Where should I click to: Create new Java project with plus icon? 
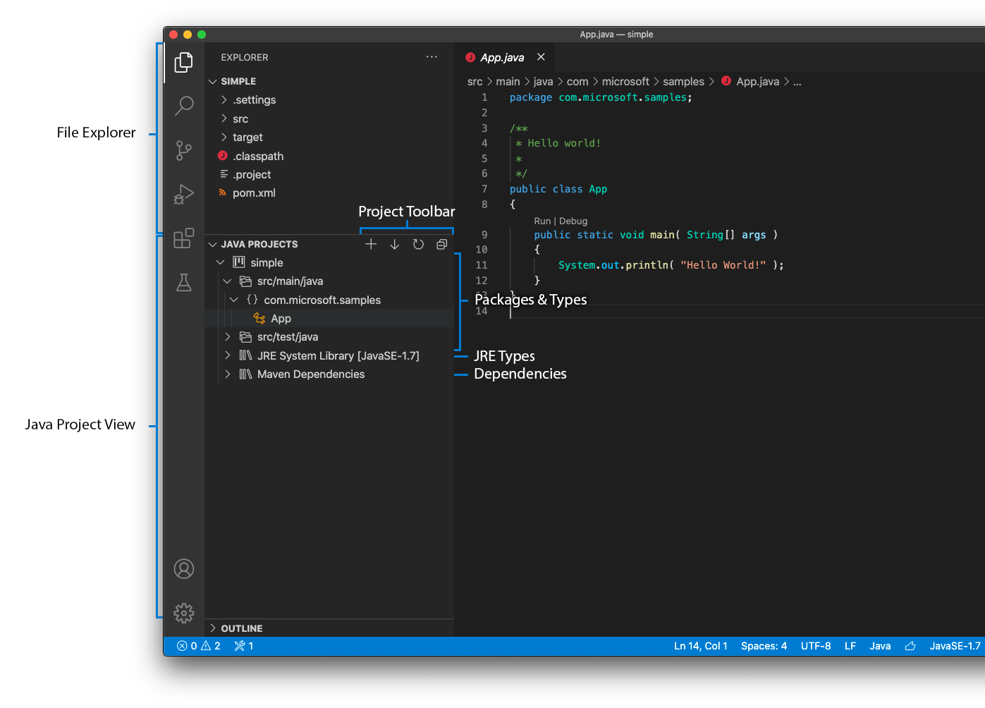pyautogui.click(x=371, y=244)
